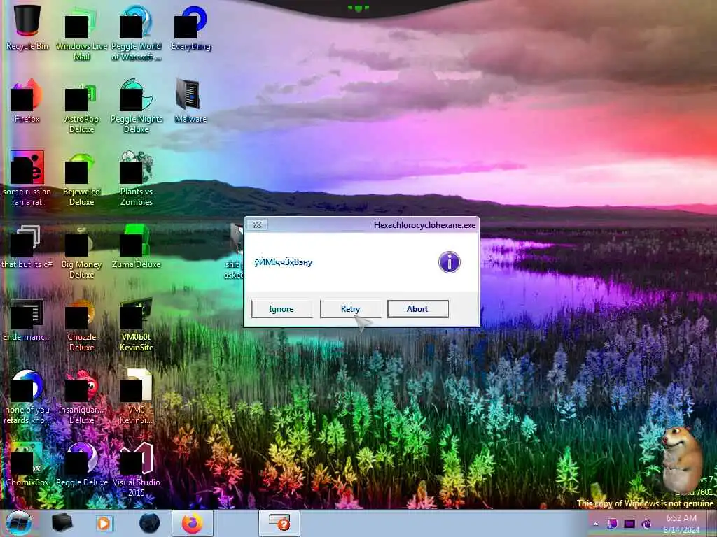Image resolution: width=717 pixels, height=537 pixels.
Task: Click the black box taskbar icon
Action: tap(62, 523)
